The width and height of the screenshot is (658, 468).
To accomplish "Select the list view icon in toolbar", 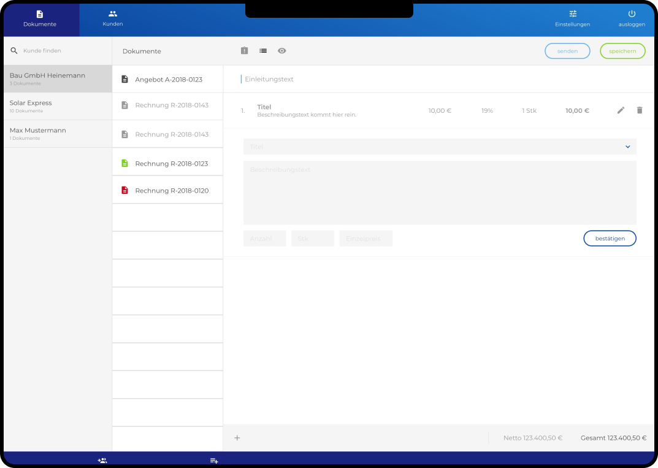I will click(263, 51).
